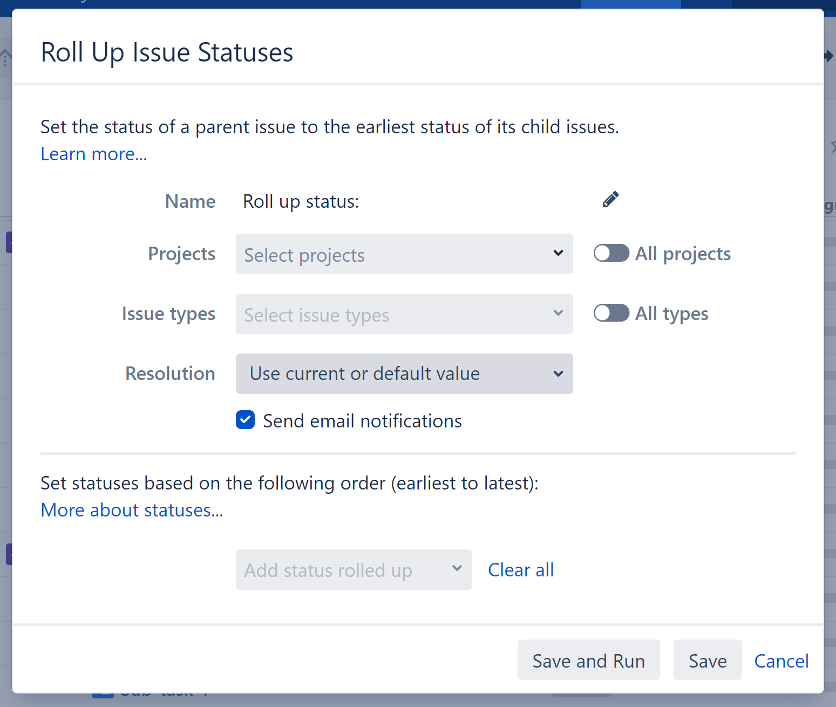The height and width of the screenshot is (707, 836).
Task: Turn on the All types toggle
Action: (x=611, y=312)
